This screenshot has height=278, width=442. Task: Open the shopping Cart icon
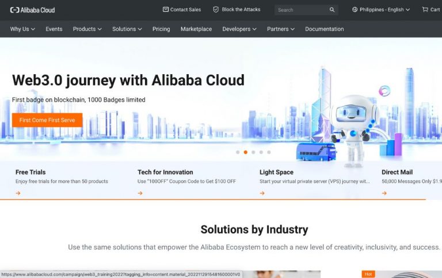click(x=425, y=10)
